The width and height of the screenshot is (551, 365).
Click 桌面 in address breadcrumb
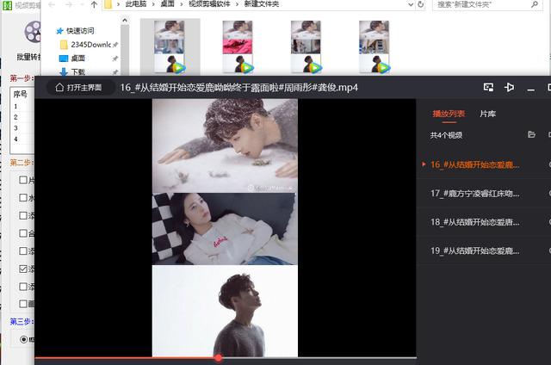tap(168, 4)
